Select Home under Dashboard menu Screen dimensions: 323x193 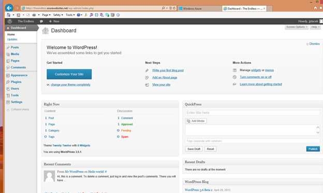click(11, 34)
